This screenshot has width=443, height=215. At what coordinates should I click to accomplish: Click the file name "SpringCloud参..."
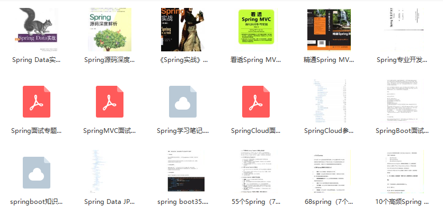pos(329,131)
